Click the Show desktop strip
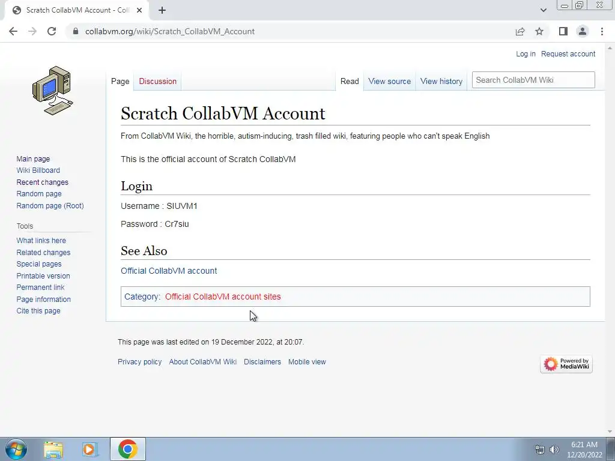 tap(611, 449)
